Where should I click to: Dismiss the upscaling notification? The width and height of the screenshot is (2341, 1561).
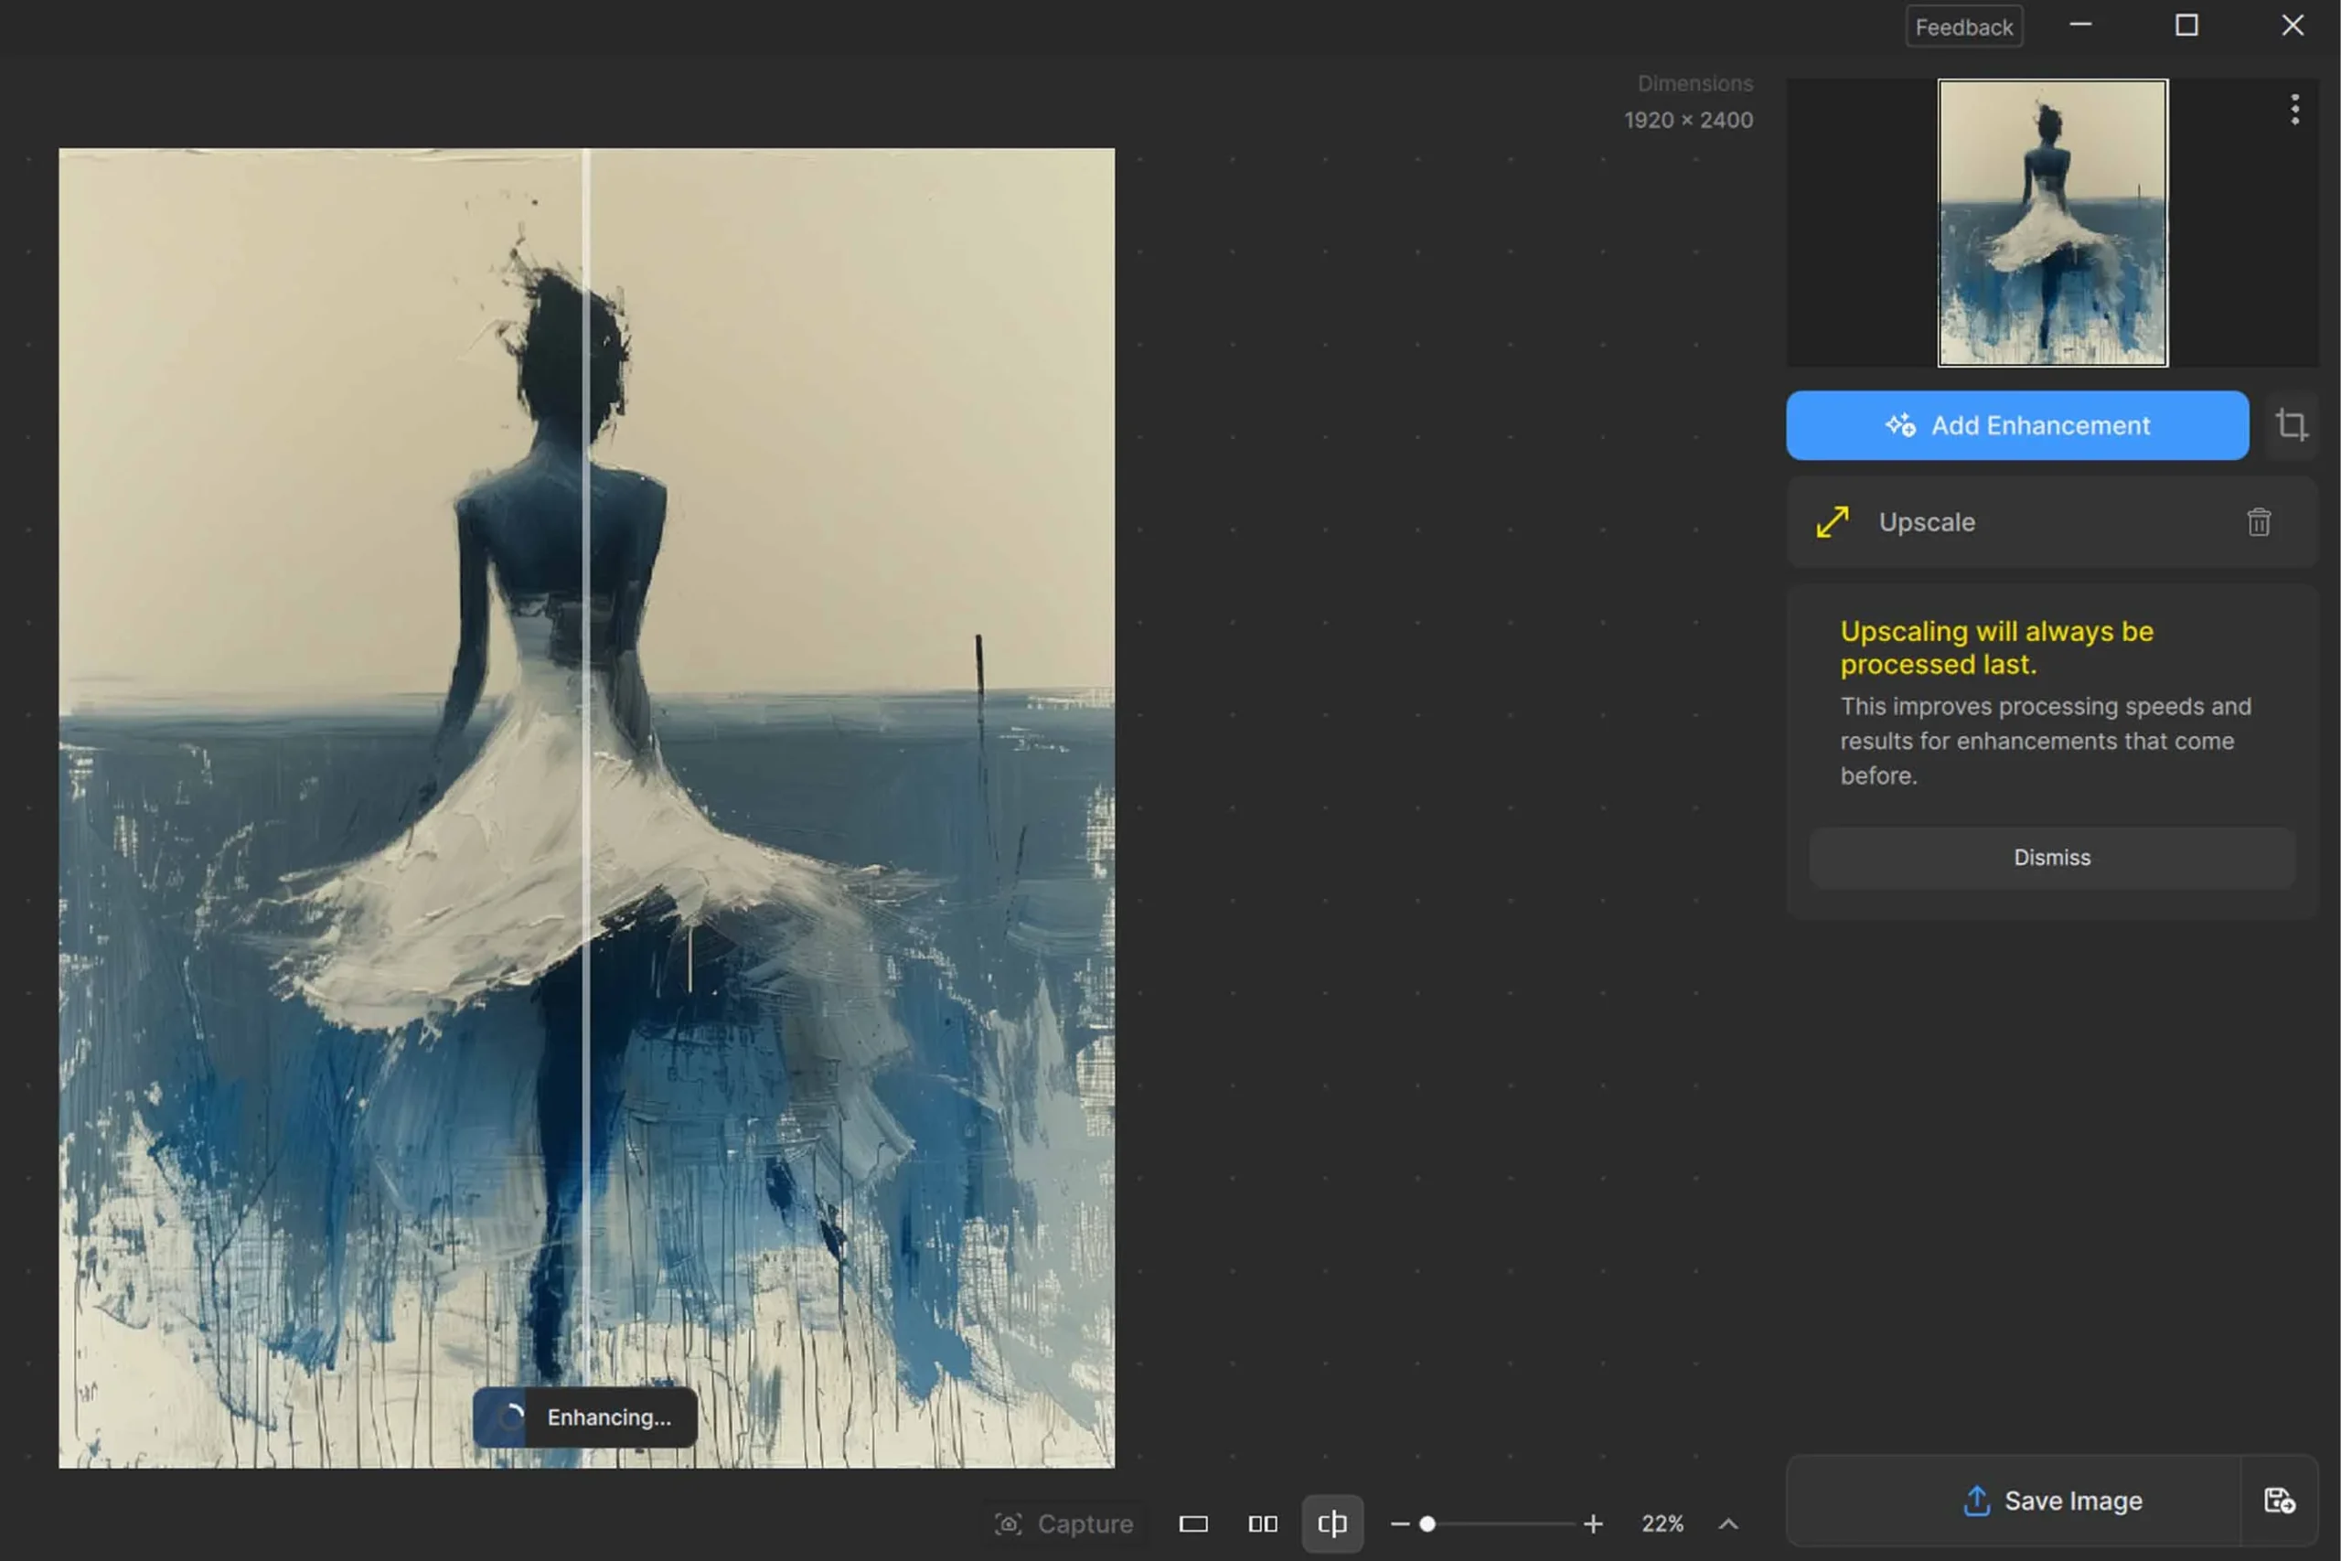coord(2050,857)
